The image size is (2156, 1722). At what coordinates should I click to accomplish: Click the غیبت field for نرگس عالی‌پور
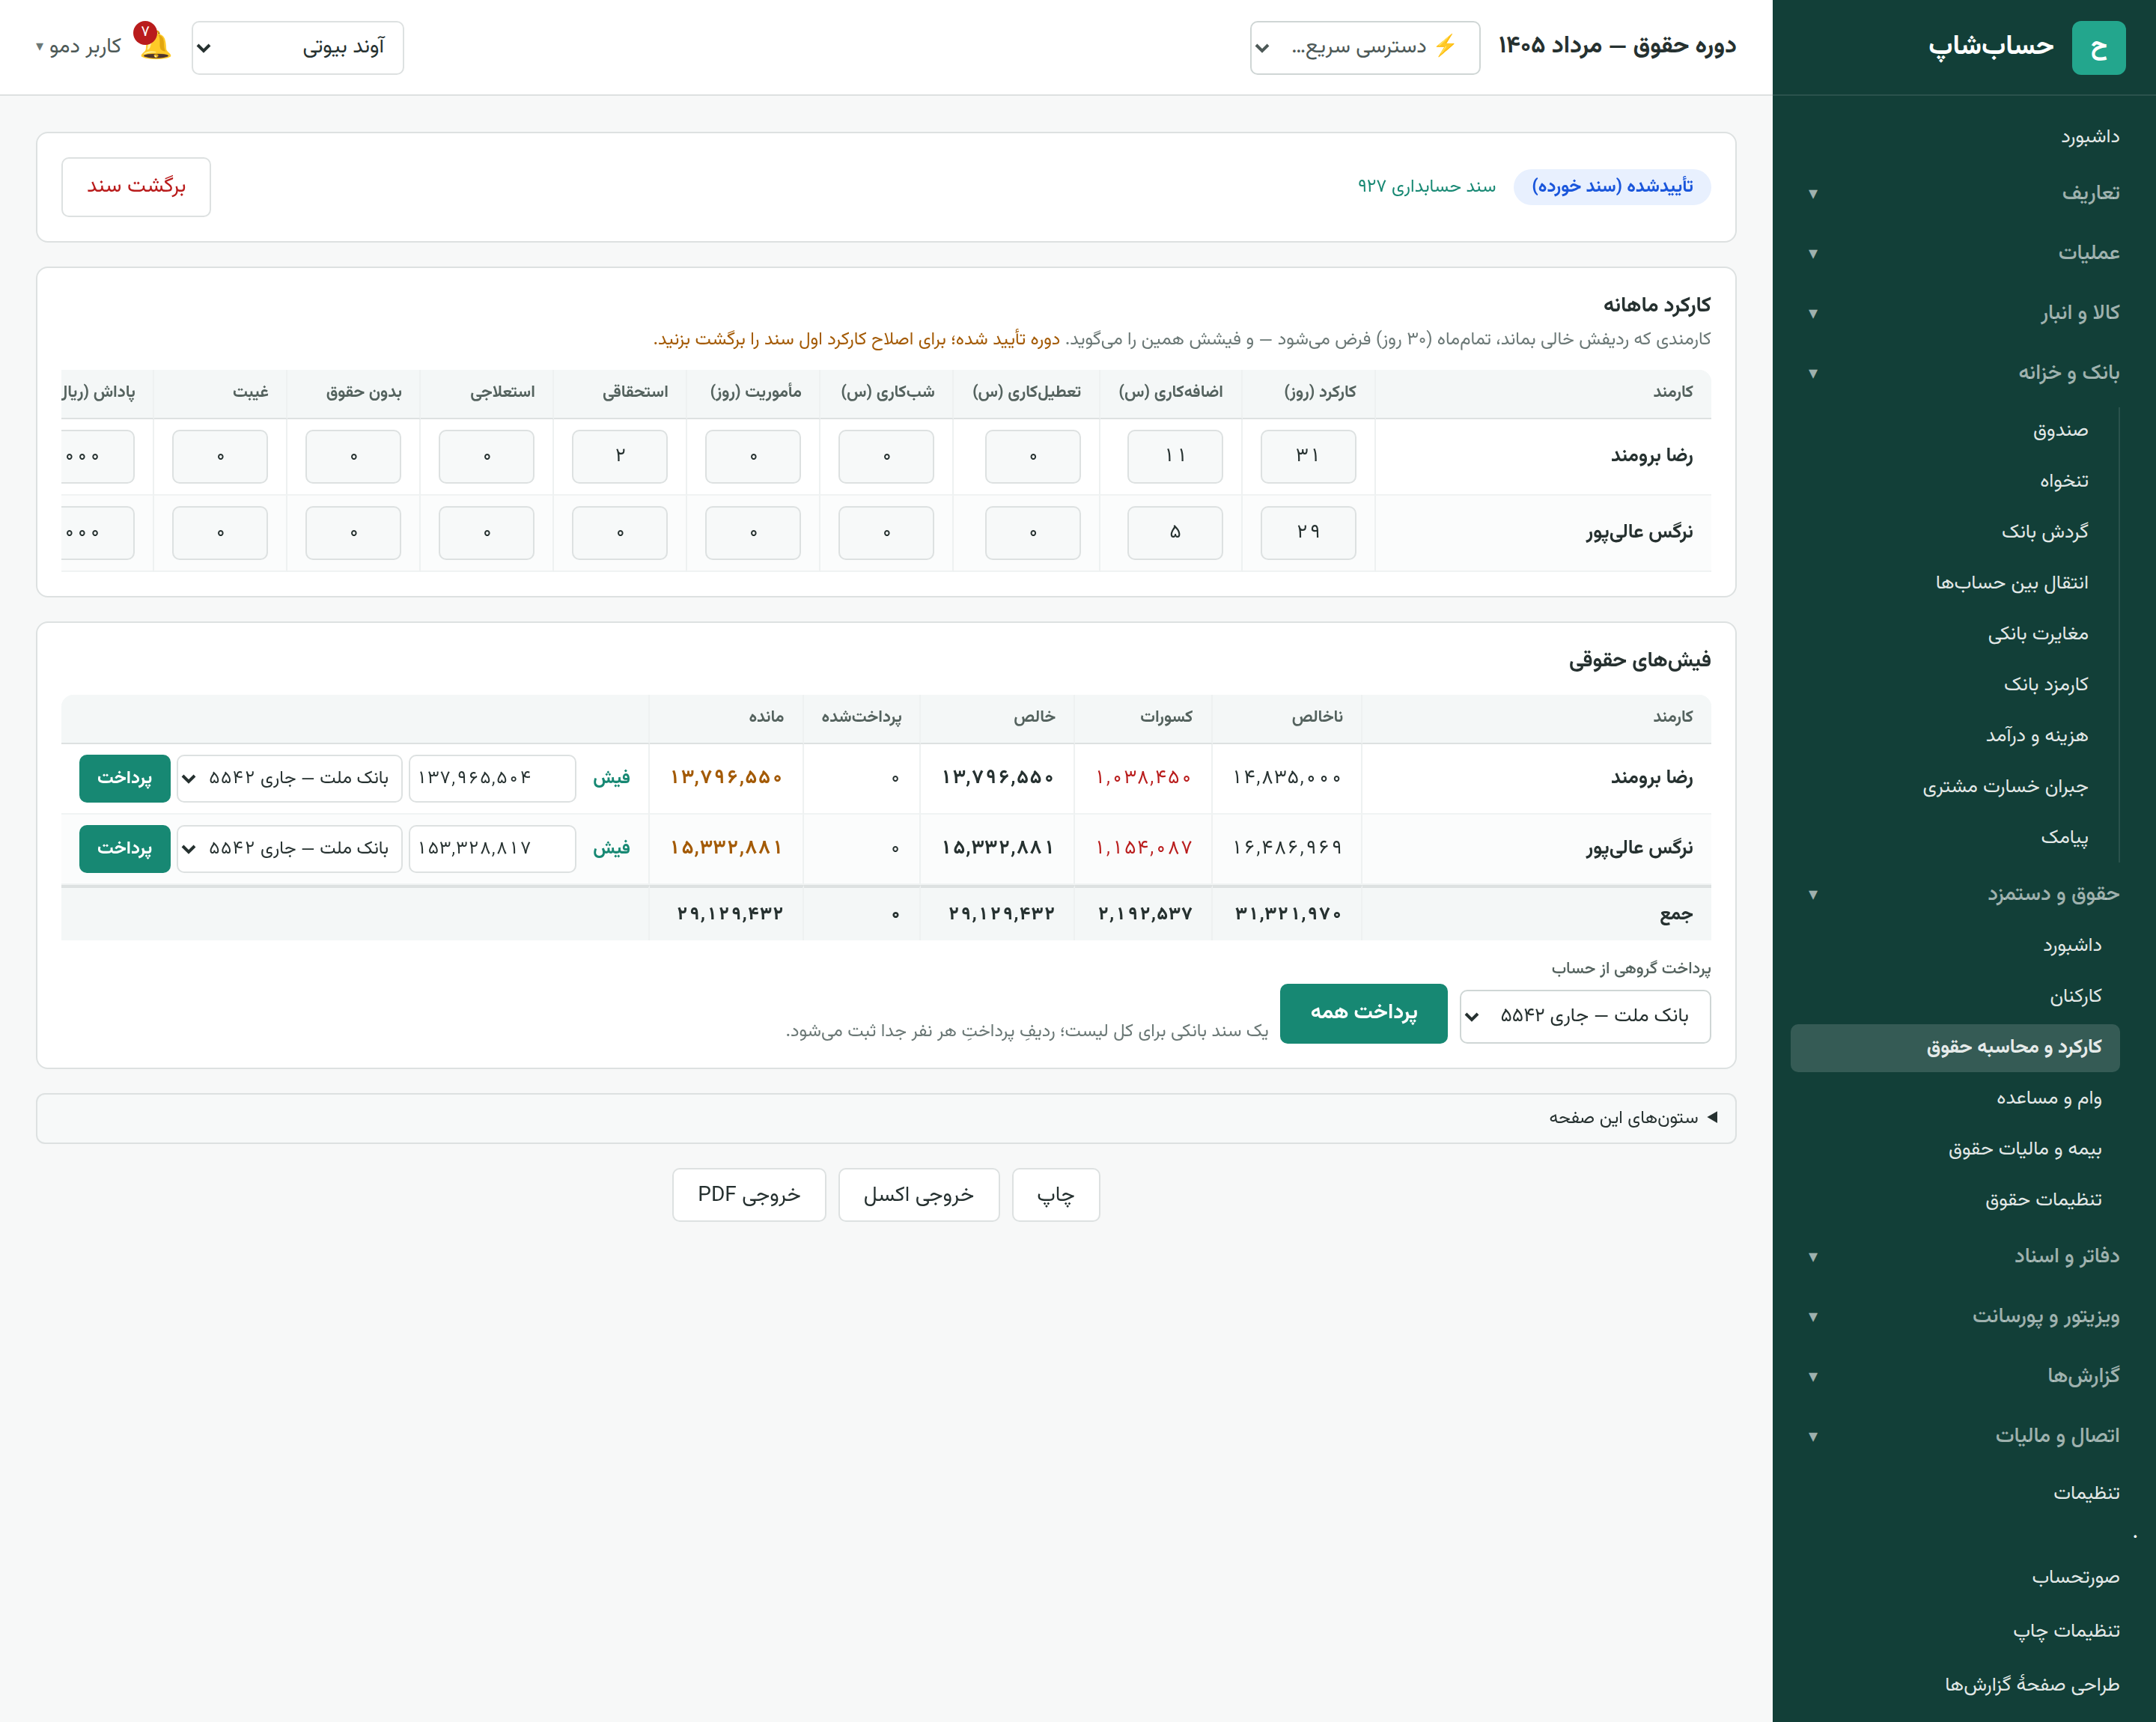(219, 532)
